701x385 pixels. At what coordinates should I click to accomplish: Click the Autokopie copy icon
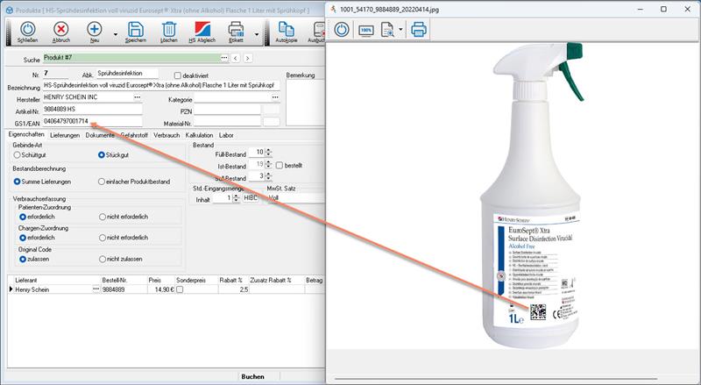coord(285,30)
